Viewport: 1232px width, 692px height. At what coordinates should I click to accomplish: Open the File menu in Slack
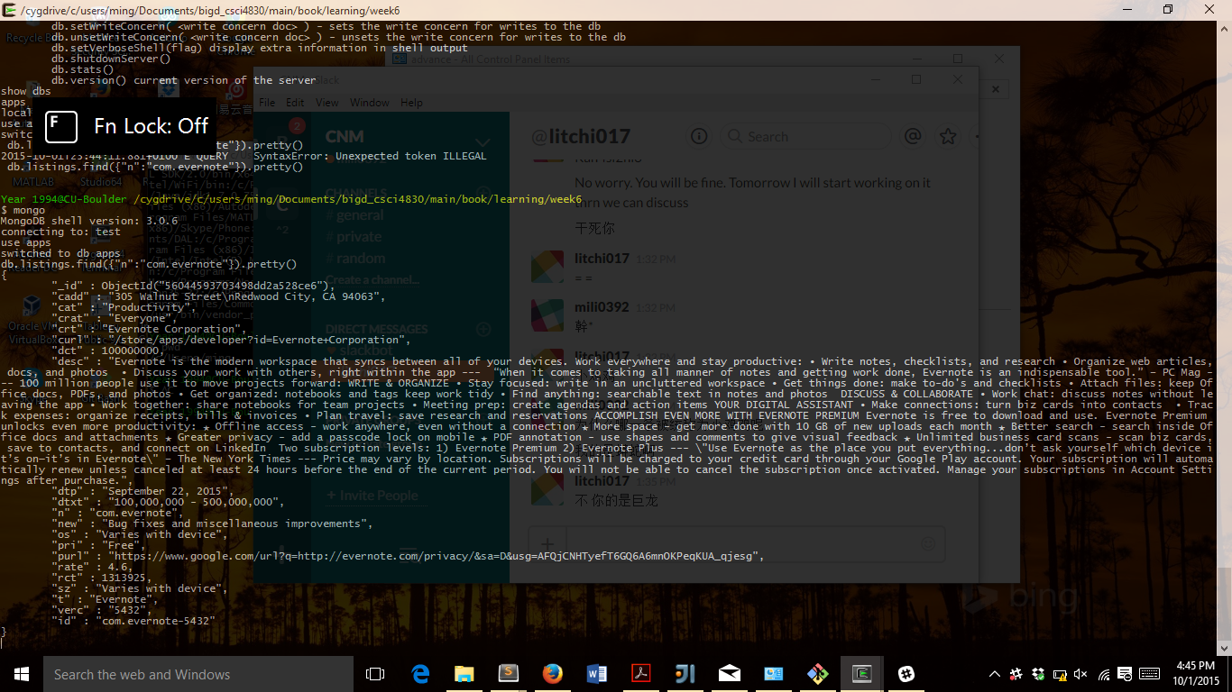click(x=268, y=103)
